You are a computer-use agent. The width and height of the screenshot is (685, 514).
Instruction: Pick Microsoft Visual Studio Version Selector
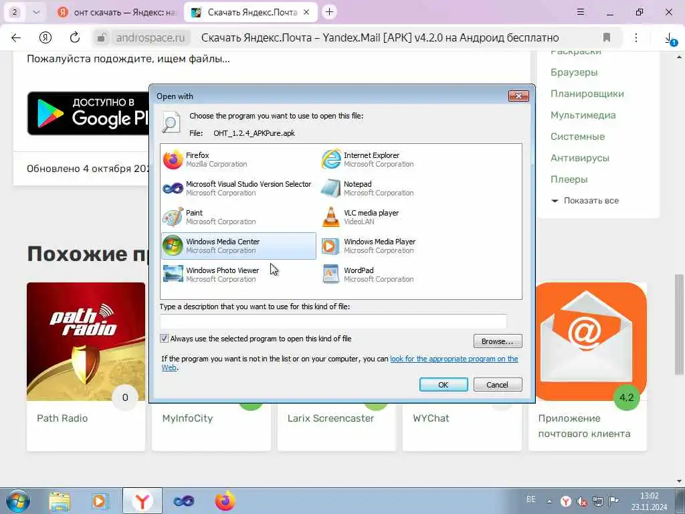239,188
